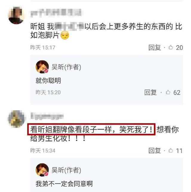The height and width of the screenshot is (192, 191).
Task: Open 吴昕's avatar in the bottom reply
Action: 42,170
